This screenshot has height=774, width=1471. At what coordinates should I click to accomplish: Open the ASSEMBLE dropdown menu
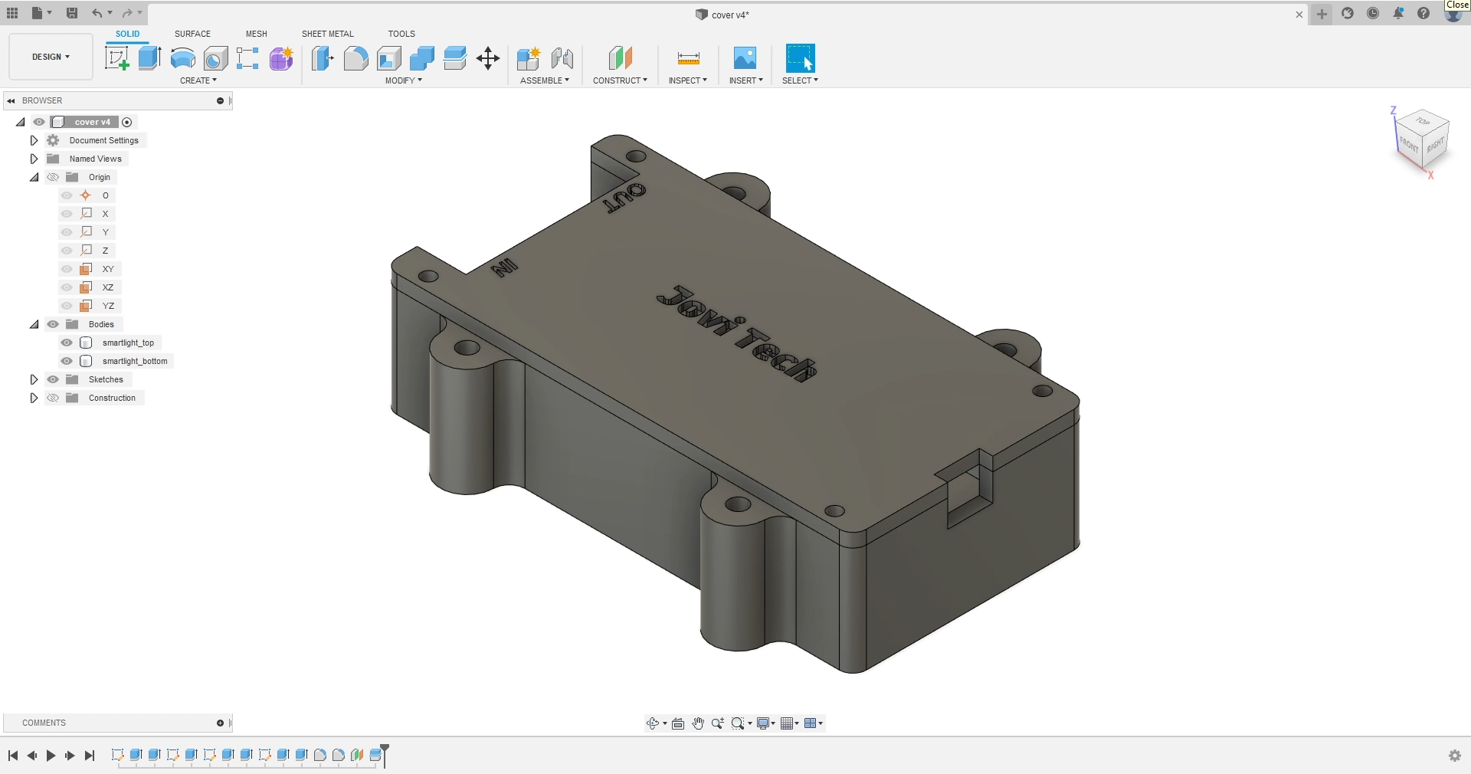(x=545, y=80)
